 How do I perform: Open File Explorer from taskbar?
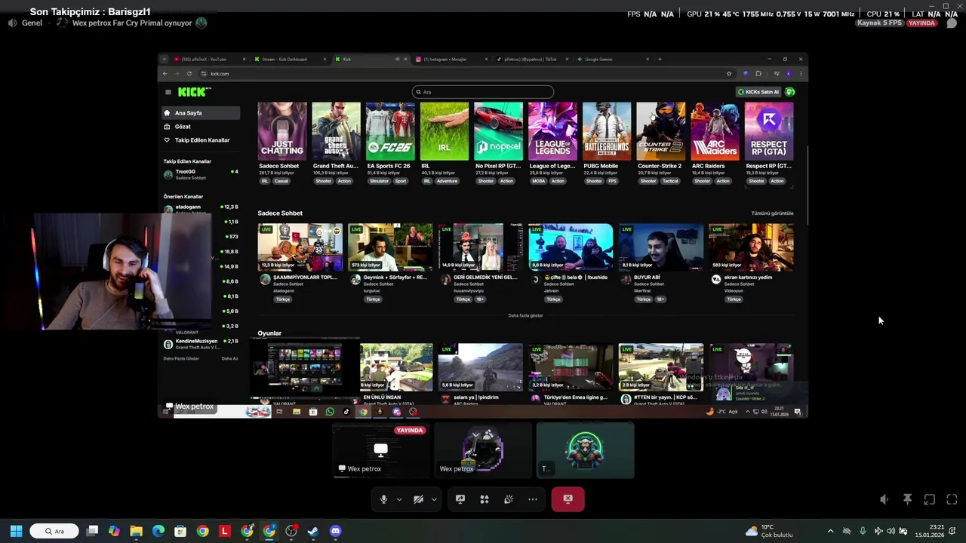pos(136,531)
